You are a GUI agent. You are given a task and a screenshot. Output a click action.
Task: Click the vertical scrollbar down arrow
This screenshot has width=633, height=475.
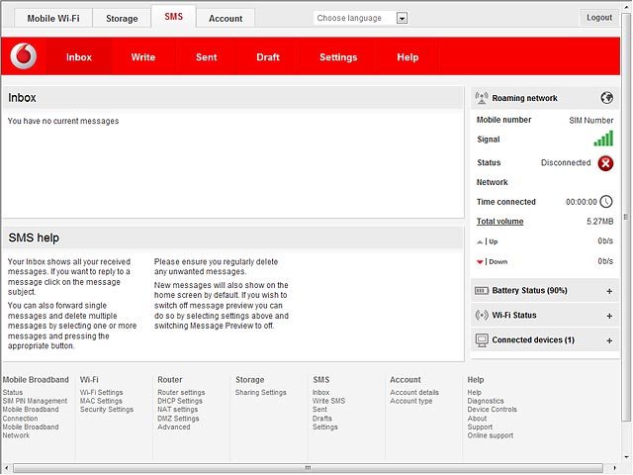click(x=626, y=457)
